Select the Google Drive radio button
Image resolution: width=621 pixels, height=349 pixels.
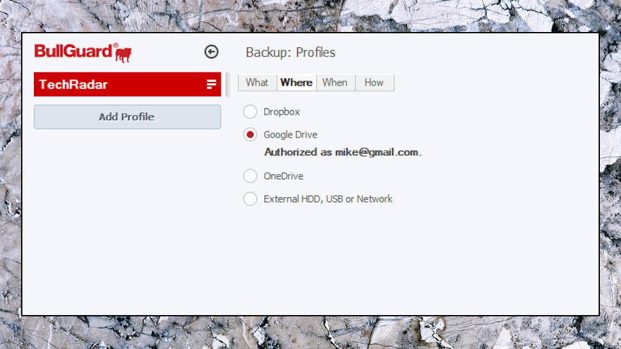(250, 134)
